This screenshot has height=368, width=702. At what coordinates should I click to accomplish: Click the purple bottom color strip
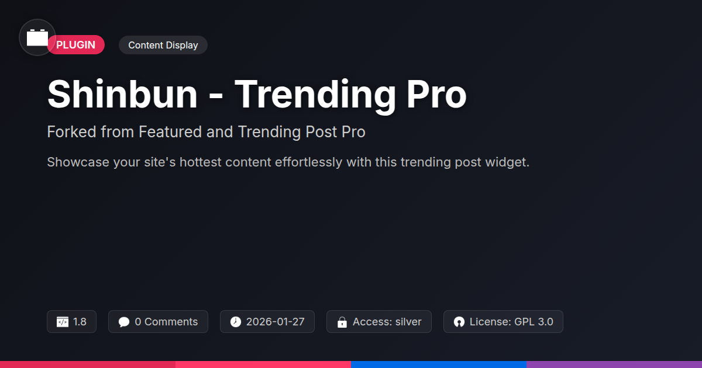pos(614,364)
